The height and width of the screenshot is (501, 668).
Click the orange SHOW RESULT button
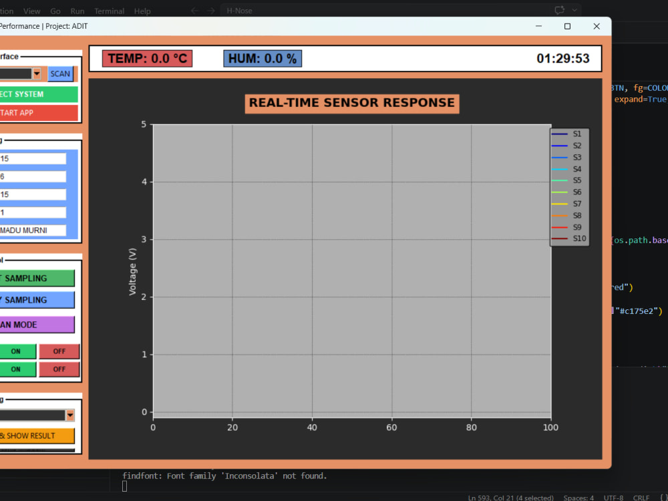(x=37, y=436)
